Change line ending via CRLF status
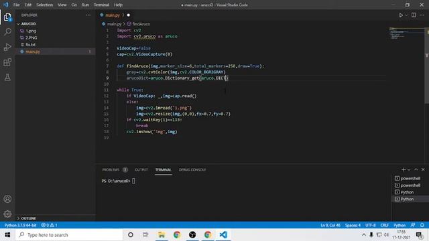 pyautogui.click(x=384, y=225)
